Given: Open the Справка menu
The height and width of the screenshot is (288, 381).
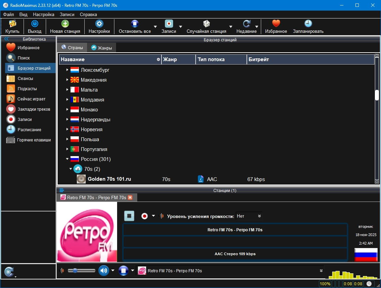Looking at the screenshot, I should [x=88, y=14].
